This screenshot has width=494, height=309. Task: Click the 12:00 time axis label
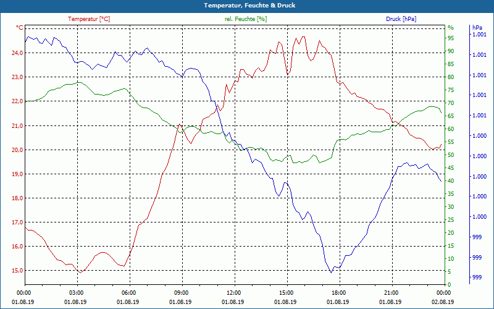[x=233, y=293]
